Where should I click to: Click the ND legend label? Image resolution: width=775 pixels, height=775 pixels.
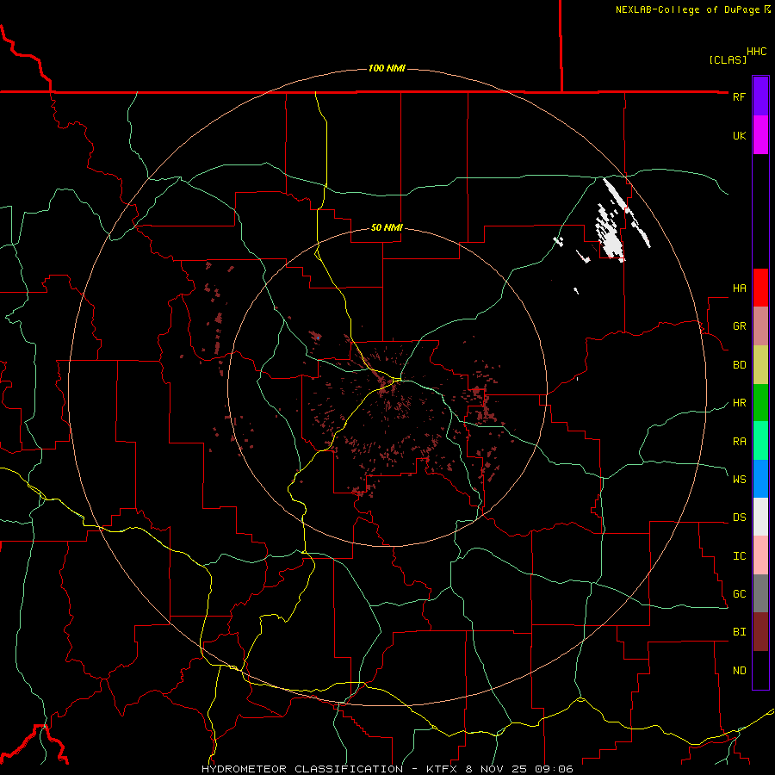click(739, 671)
